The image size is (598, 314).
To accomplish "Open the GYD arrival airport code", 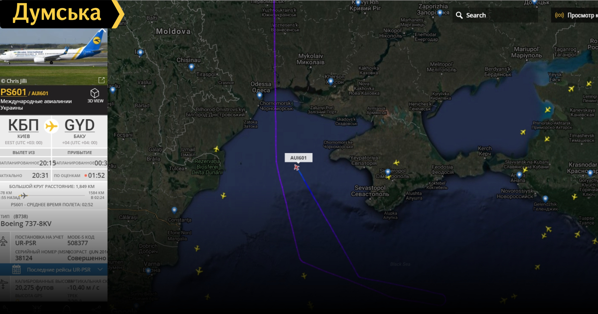I will [x=79, y=125].
